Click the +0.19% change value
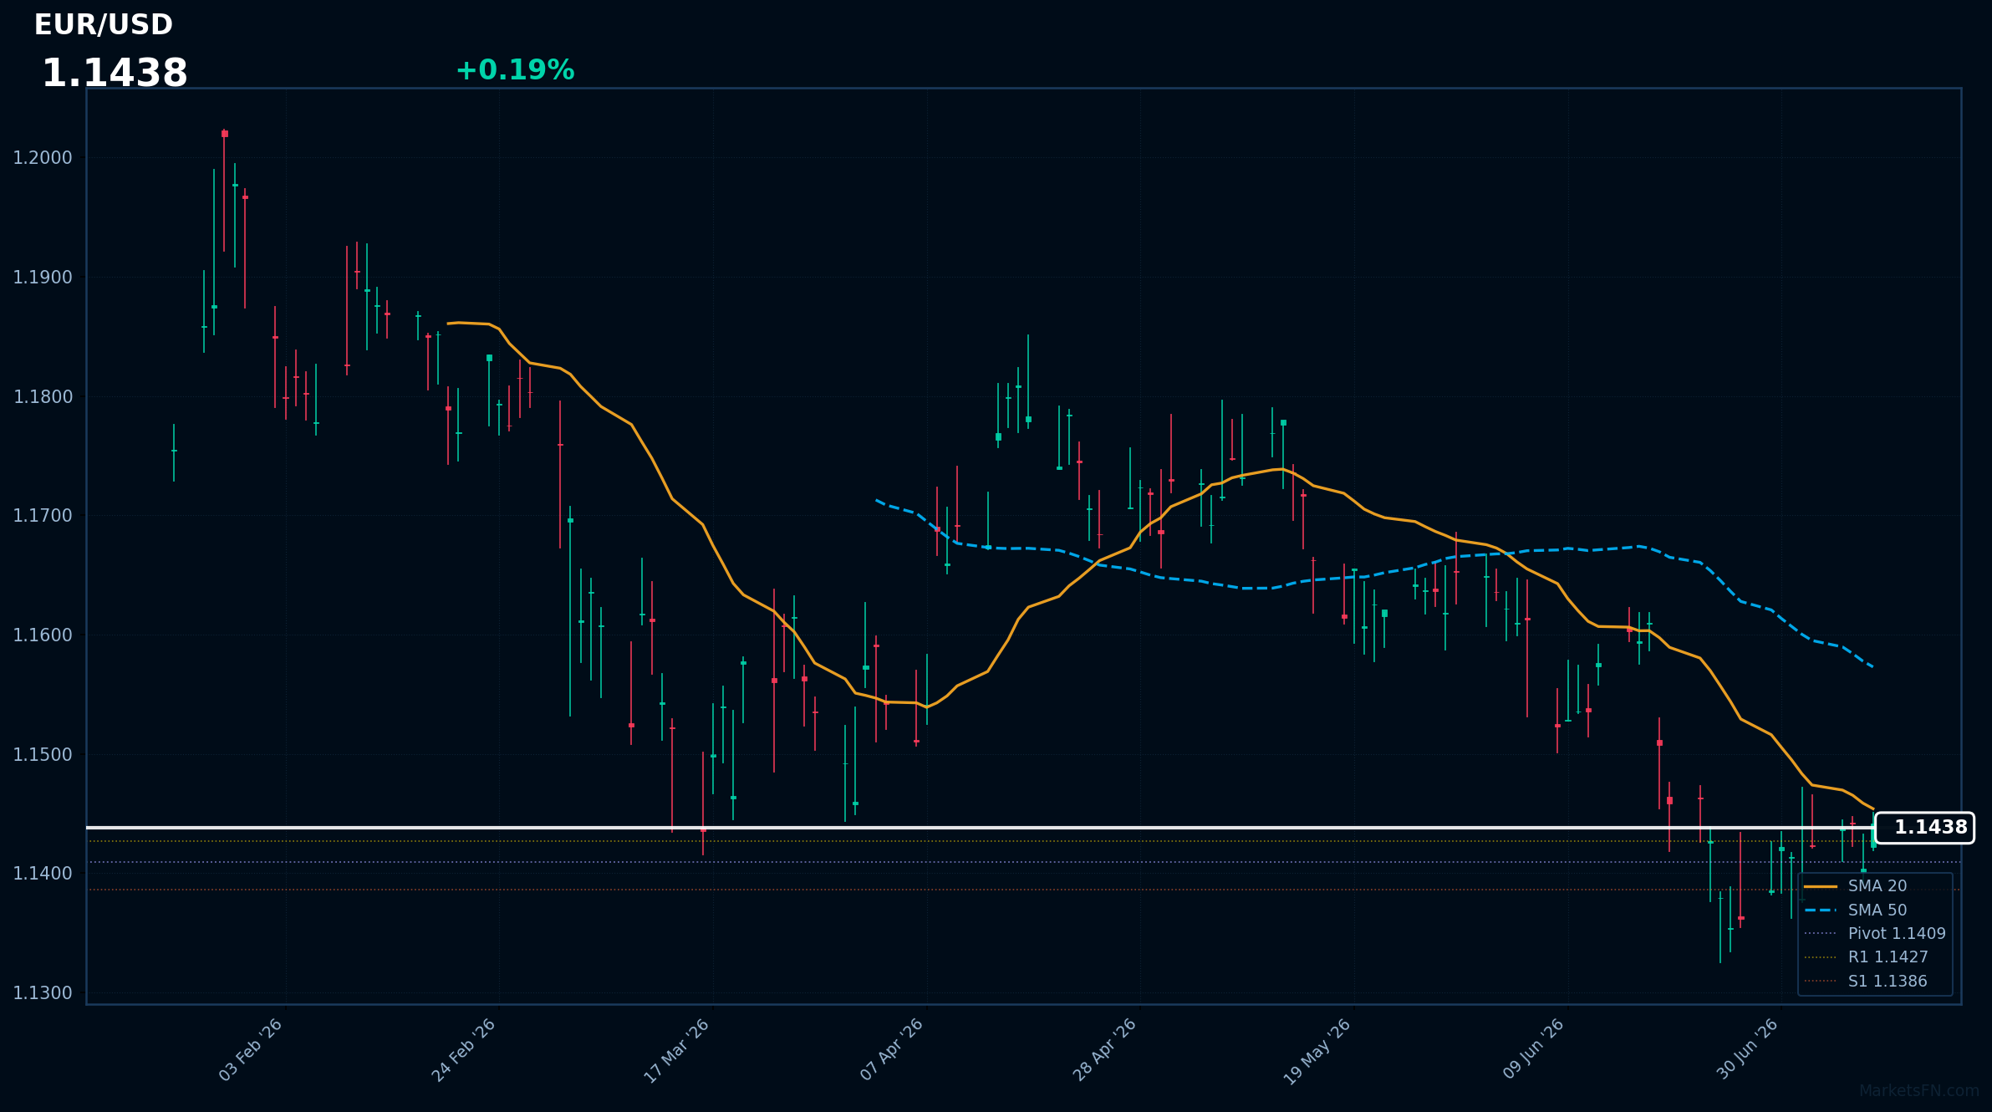 [x=515, y=70]
